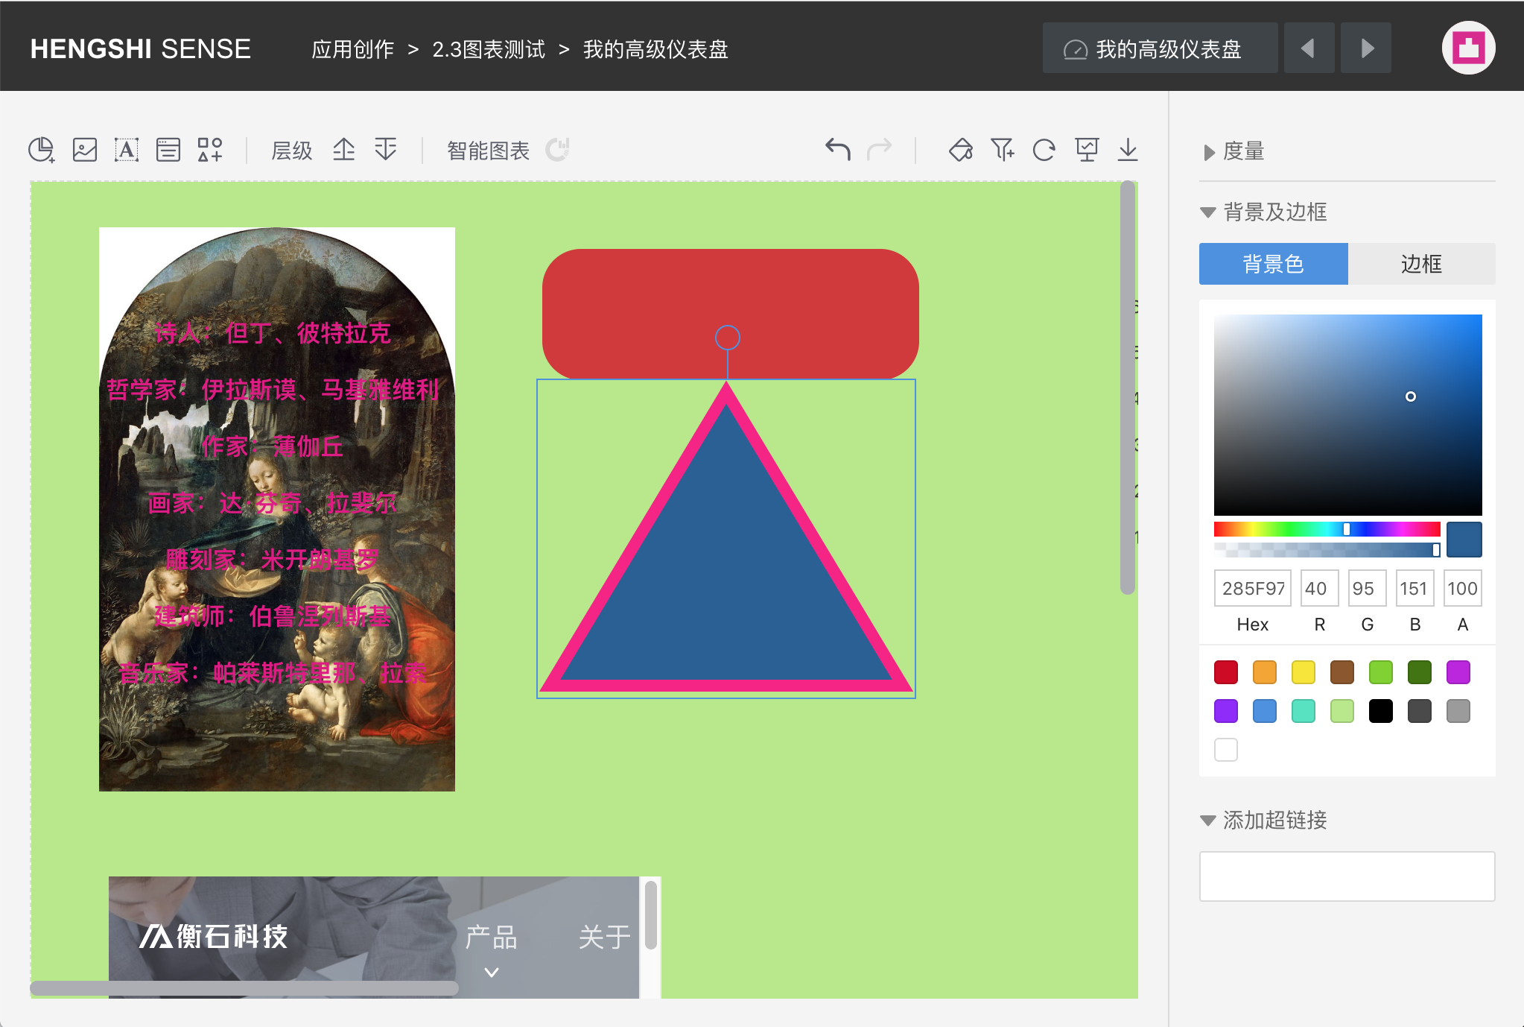Pick the teal preset swatch
The image size is (1524, 1027).
tap(1304, 711)
